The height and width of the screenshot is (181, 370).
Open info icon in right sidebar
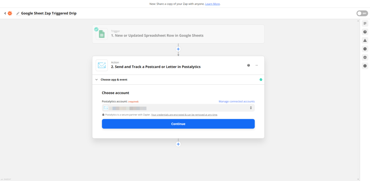pos(365,66)
